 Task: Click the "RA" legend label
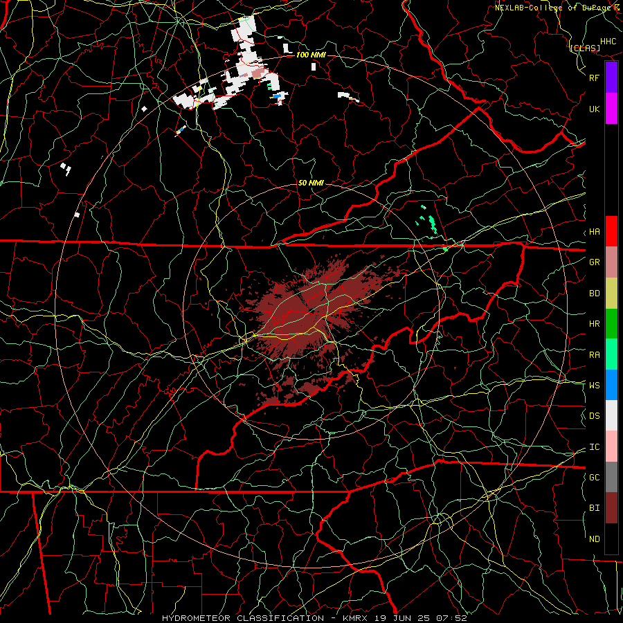[x=594, y=354]
